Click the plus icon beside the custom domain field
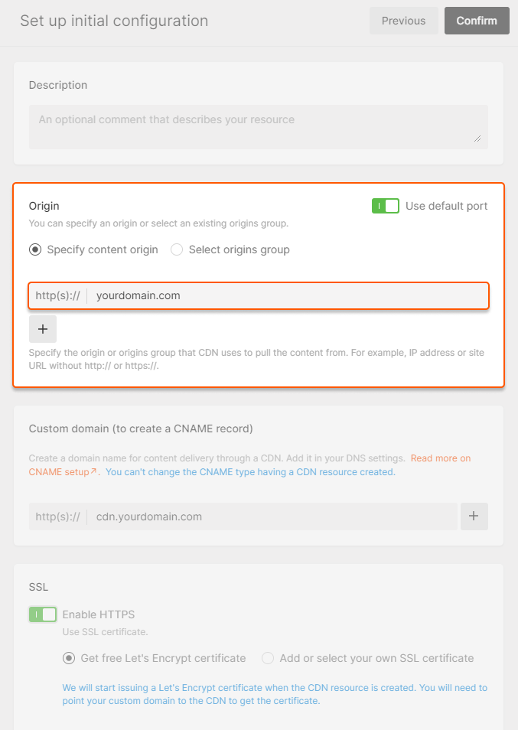The height and width of the screenshot is (730, 518). (474, 517)
